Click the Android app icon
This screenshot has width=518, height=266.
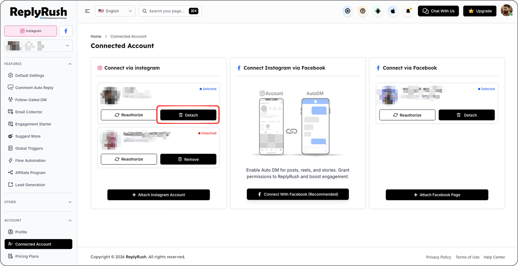(x=378, y=11)
